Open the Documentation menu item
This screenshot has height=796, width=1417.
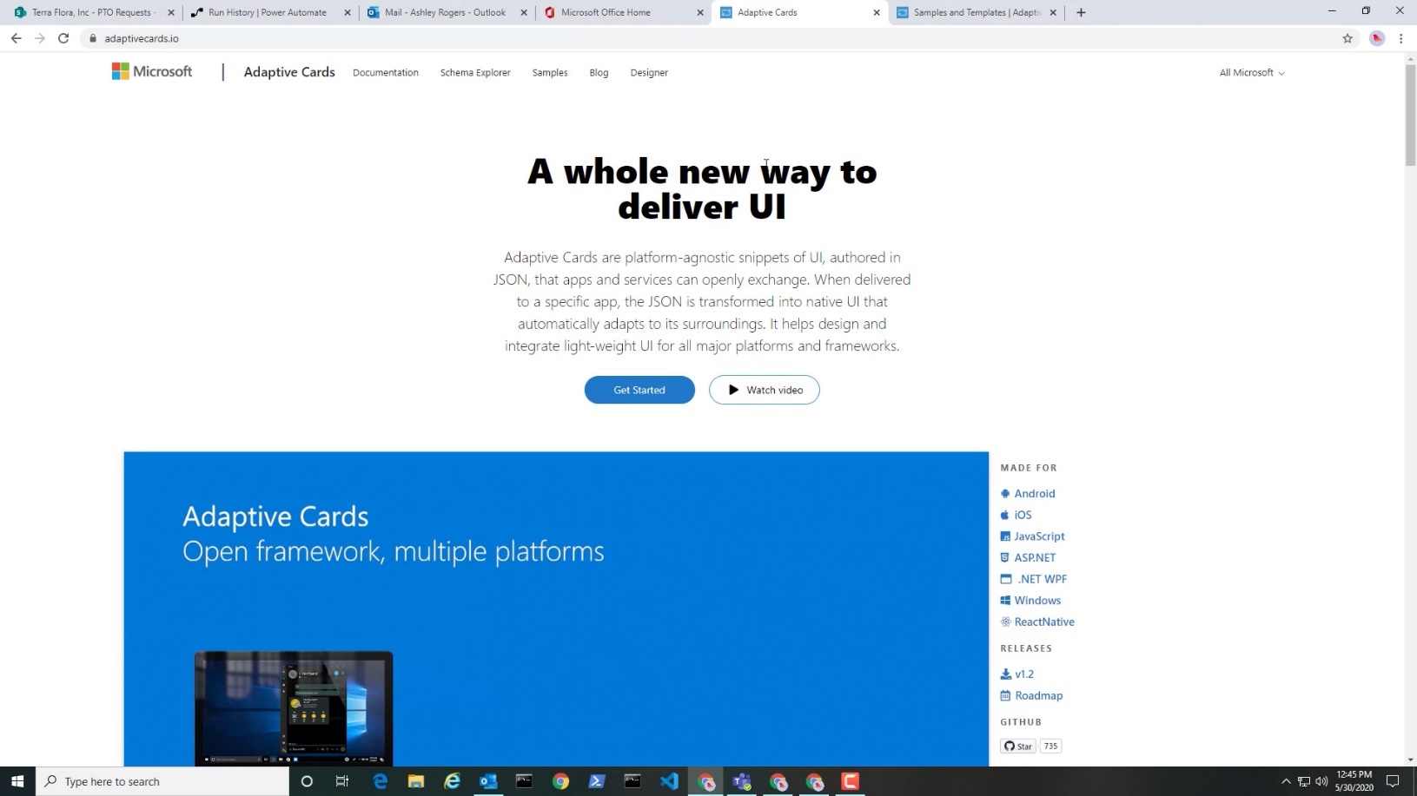pyautogui.click(x=386, y=73)
